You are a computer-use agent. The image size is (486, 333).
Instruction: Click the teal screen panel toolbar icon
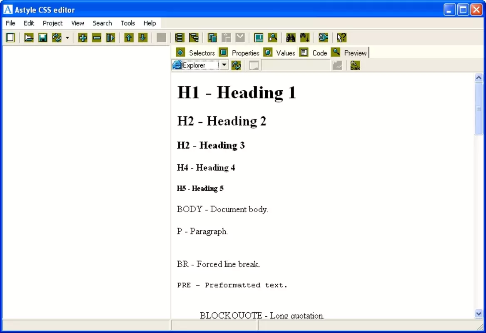coord(259,38)
